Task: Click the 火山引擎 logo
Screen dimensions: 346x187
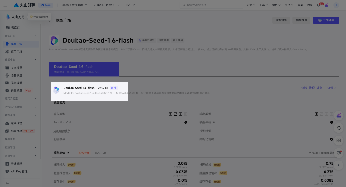Action: pos(24,5)
